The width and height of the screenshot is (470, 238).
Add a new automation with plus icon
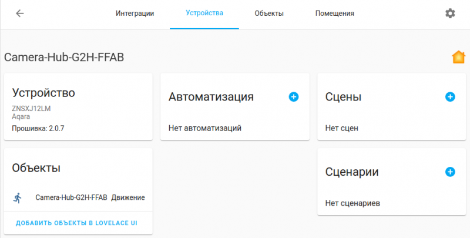pos(294,97)
